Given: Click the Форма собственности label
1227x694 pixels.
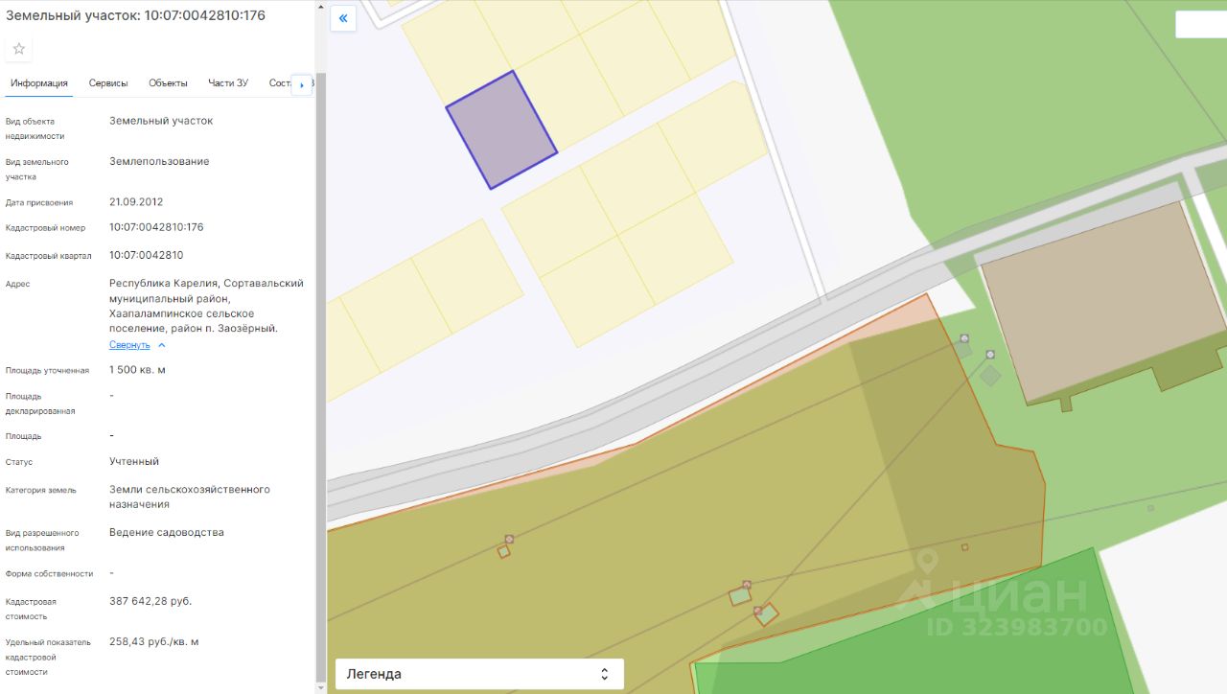Looking at the screenshot, I should (50, 574).
